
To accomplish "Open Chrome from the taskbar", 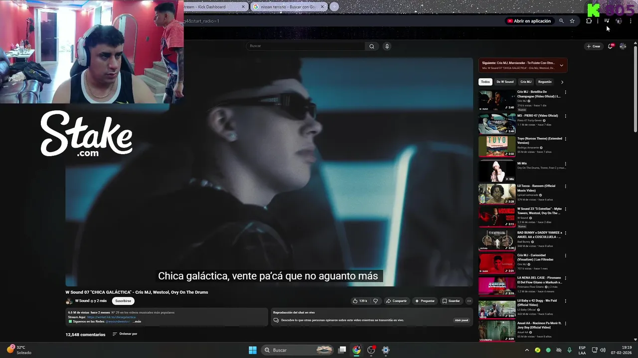I will (356, 350).
